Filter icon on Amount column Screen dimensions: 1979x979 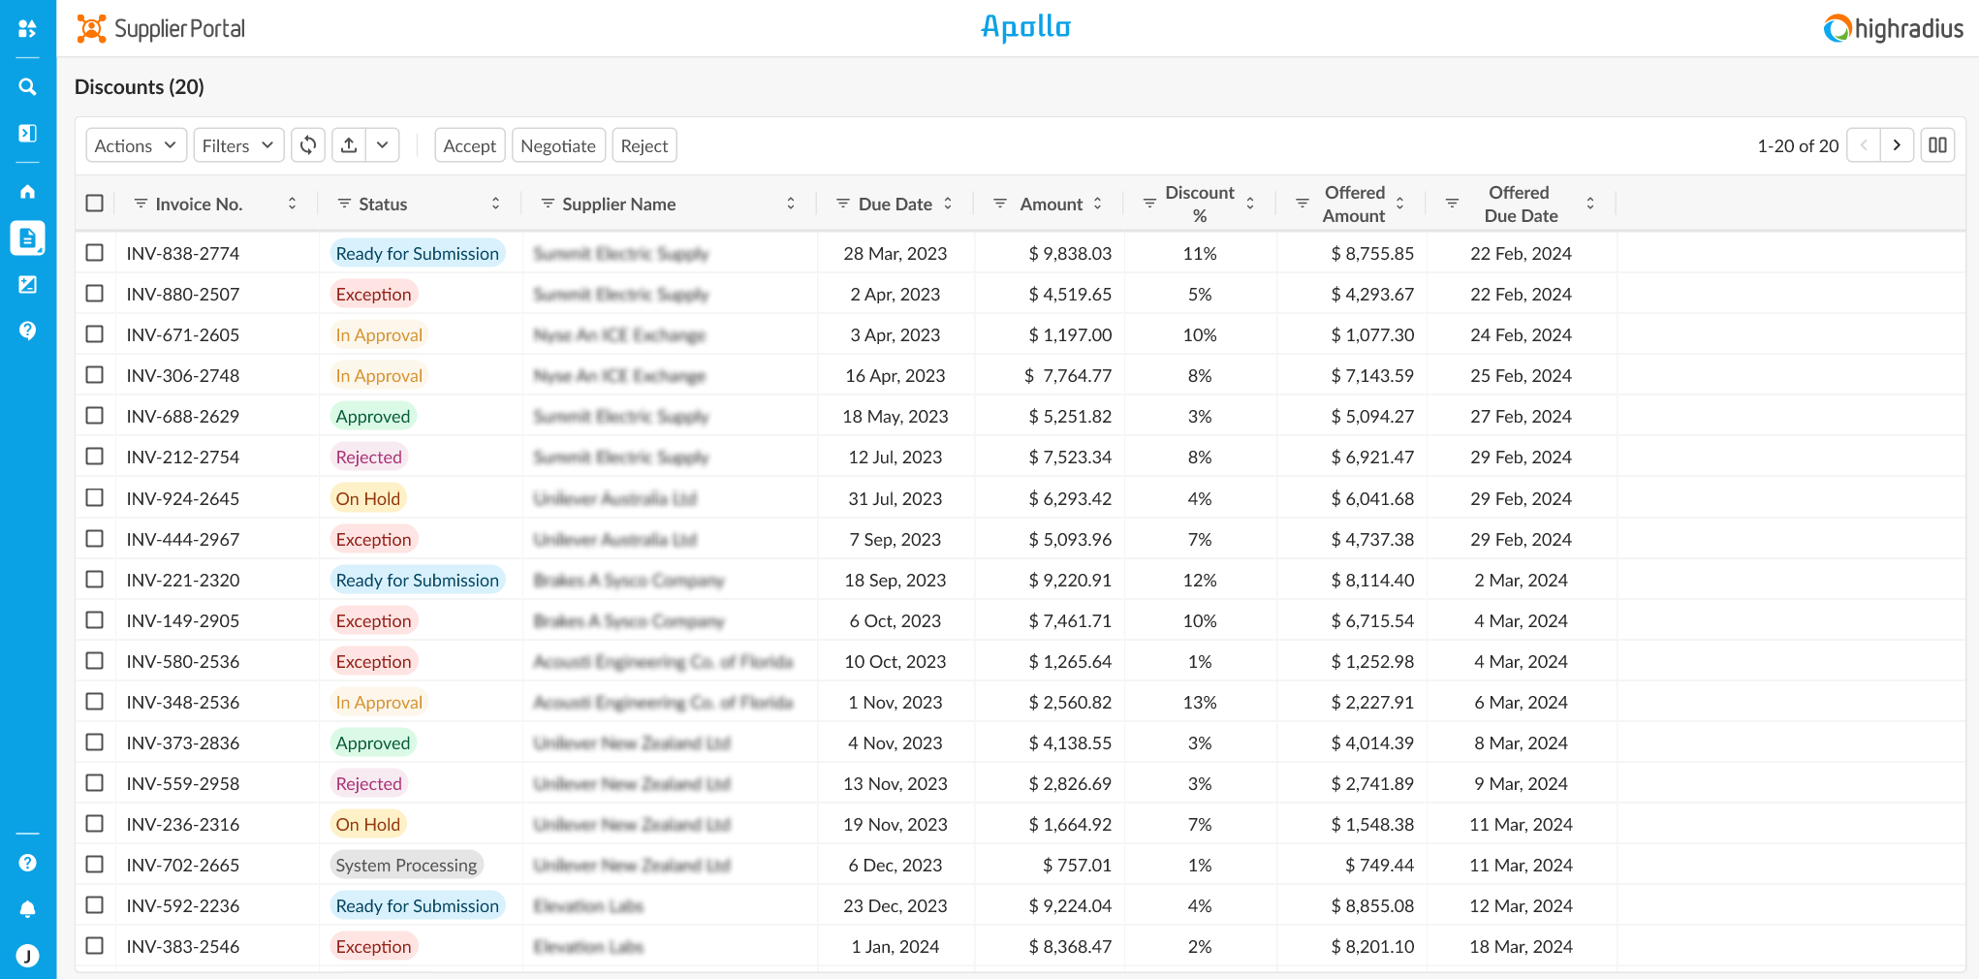click(x=1000, y=204)
